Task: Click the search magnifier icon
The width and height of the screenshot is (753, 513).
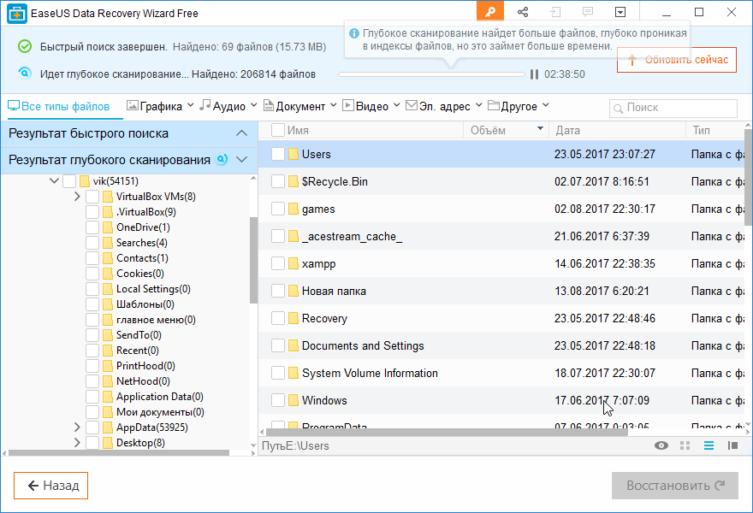Action: 619,109
